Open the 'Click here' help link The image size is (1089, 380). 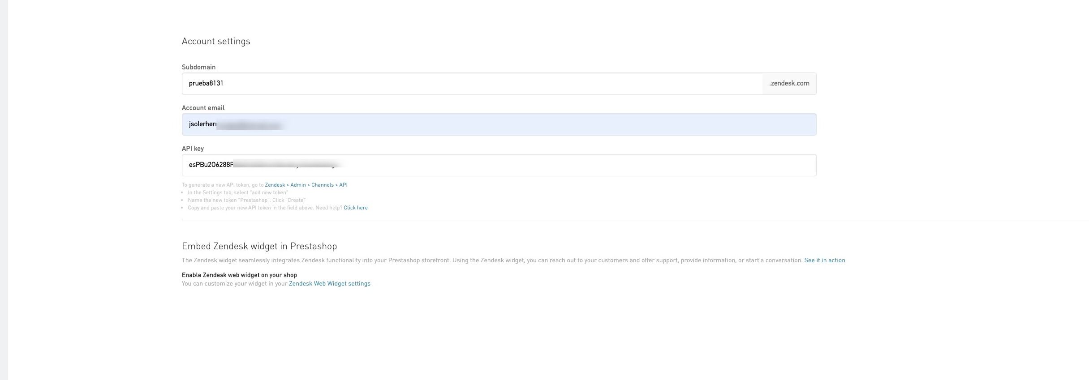point(356,208)
